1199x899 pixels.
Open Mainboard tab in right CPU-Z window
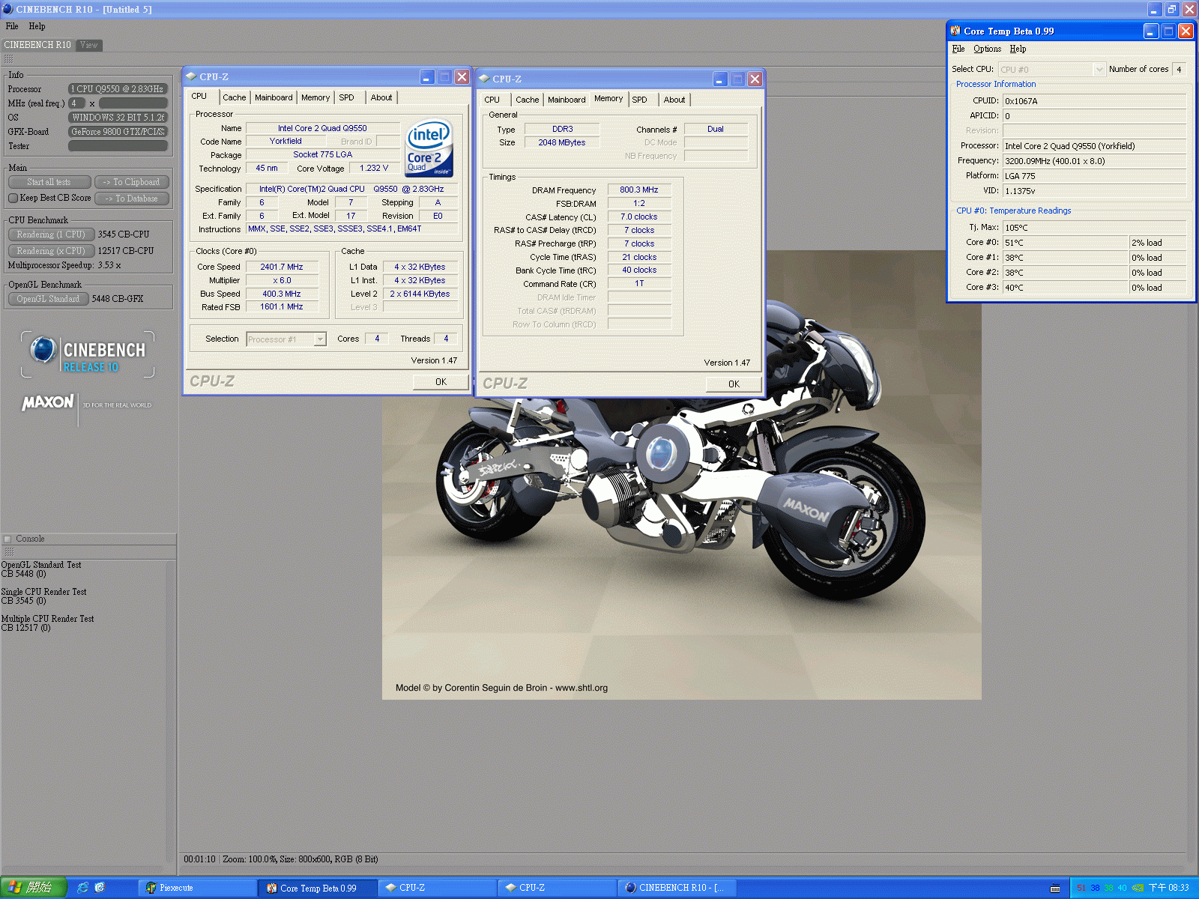pyautogui.click(x=567, y=100)
